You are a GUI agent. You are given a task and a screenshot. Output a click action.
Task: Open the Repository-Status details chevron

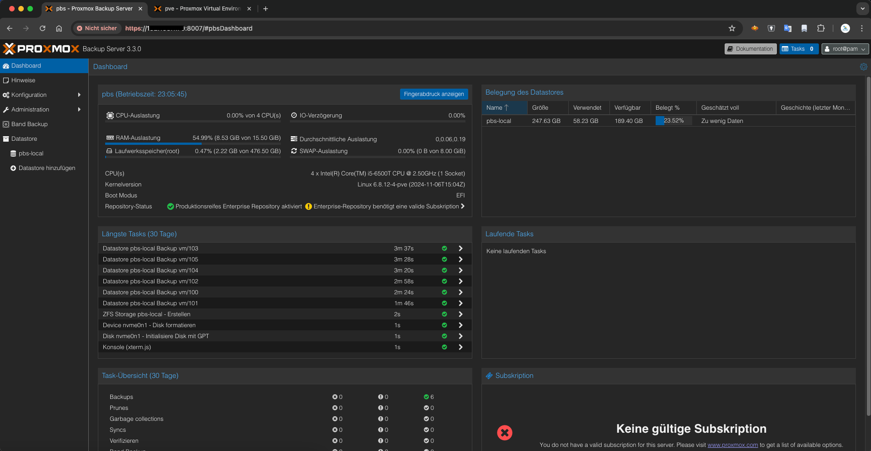[463, 206]
